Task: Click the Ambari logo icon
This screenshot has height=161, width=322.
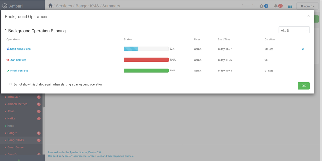Action: (x=5, y=6)
